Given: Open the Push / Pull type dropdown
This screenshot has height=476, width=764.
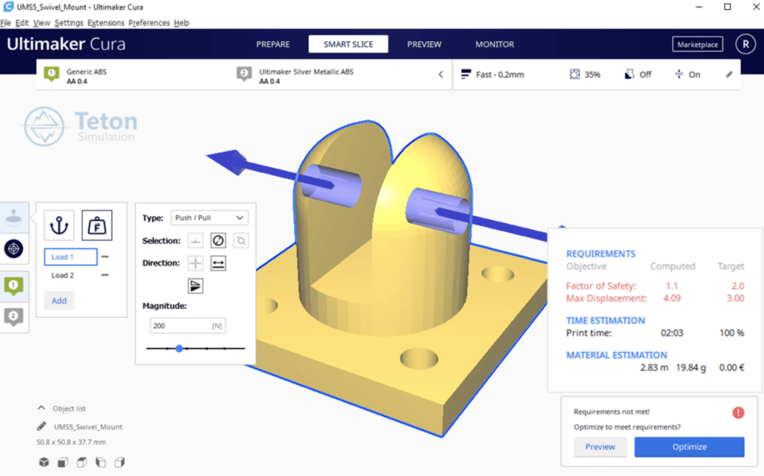Looking at the screenshot, I should coord(209,218).
